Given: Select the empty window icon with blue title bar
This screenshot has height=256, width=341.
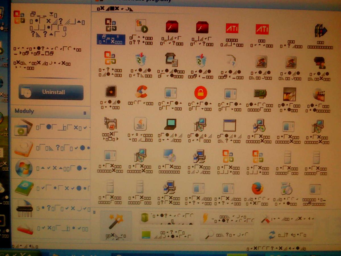Looking at the screenshot, I should click(x=229, y=125).
